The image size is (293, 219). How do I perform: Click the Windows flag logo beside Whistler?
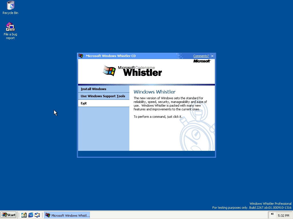(109, 71)
